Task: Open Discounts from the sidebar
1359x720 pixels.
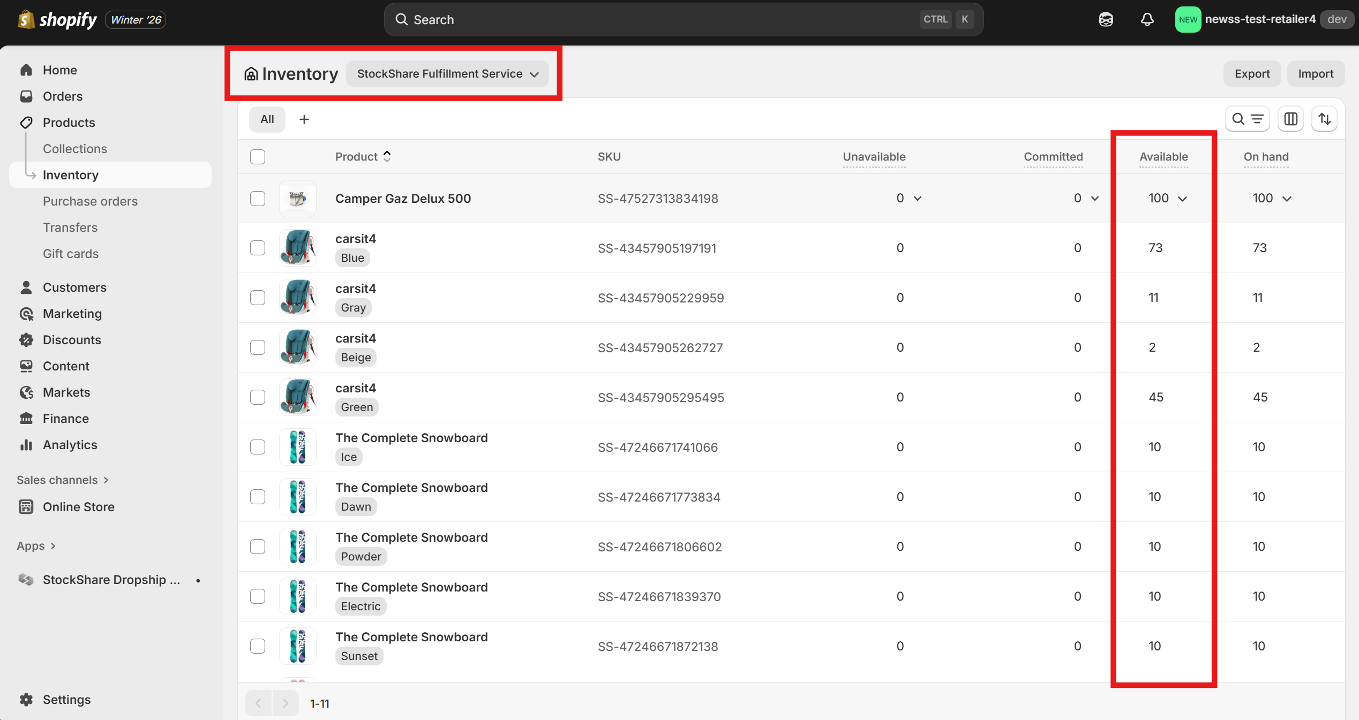Action: tap(72, 340)
